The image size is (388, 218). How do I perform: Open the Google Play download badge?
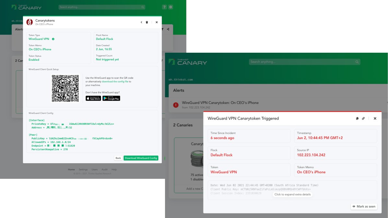pos(112,98)
